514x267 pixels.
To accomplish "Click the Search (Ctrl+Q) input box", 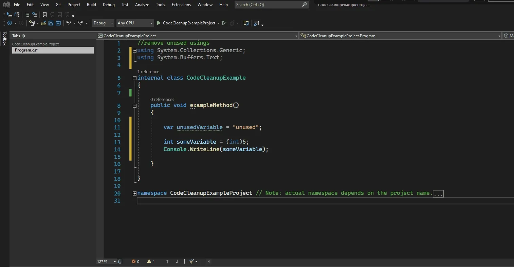I will (x=268, y=5).
